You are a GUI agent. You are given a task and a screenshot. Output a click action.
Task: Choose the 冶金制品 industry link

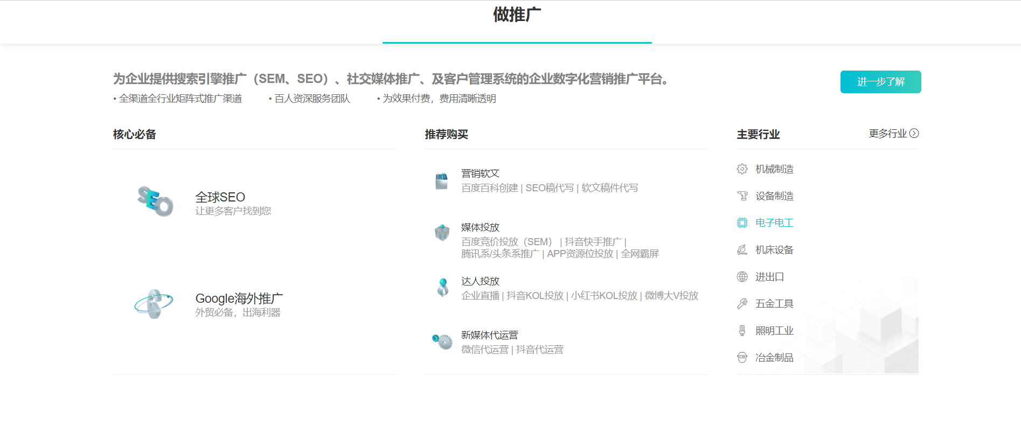774,358
